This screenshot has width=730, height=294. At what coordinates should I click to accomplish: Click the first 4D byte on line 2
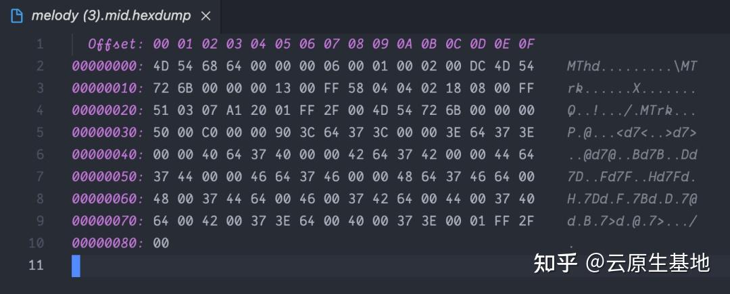(161, 66)
